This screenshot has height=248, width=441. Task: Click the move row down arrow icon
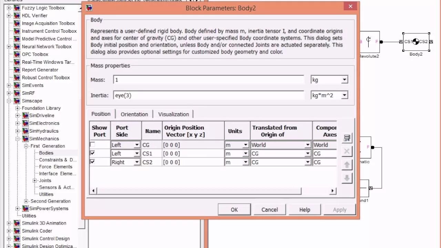(347, 178)
